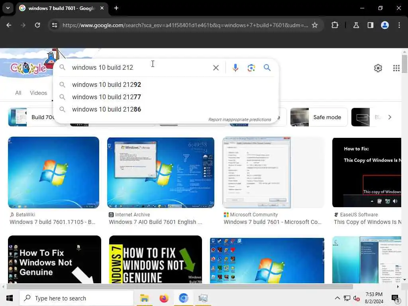Toggle the Chrome side panel

click(370, 25)
